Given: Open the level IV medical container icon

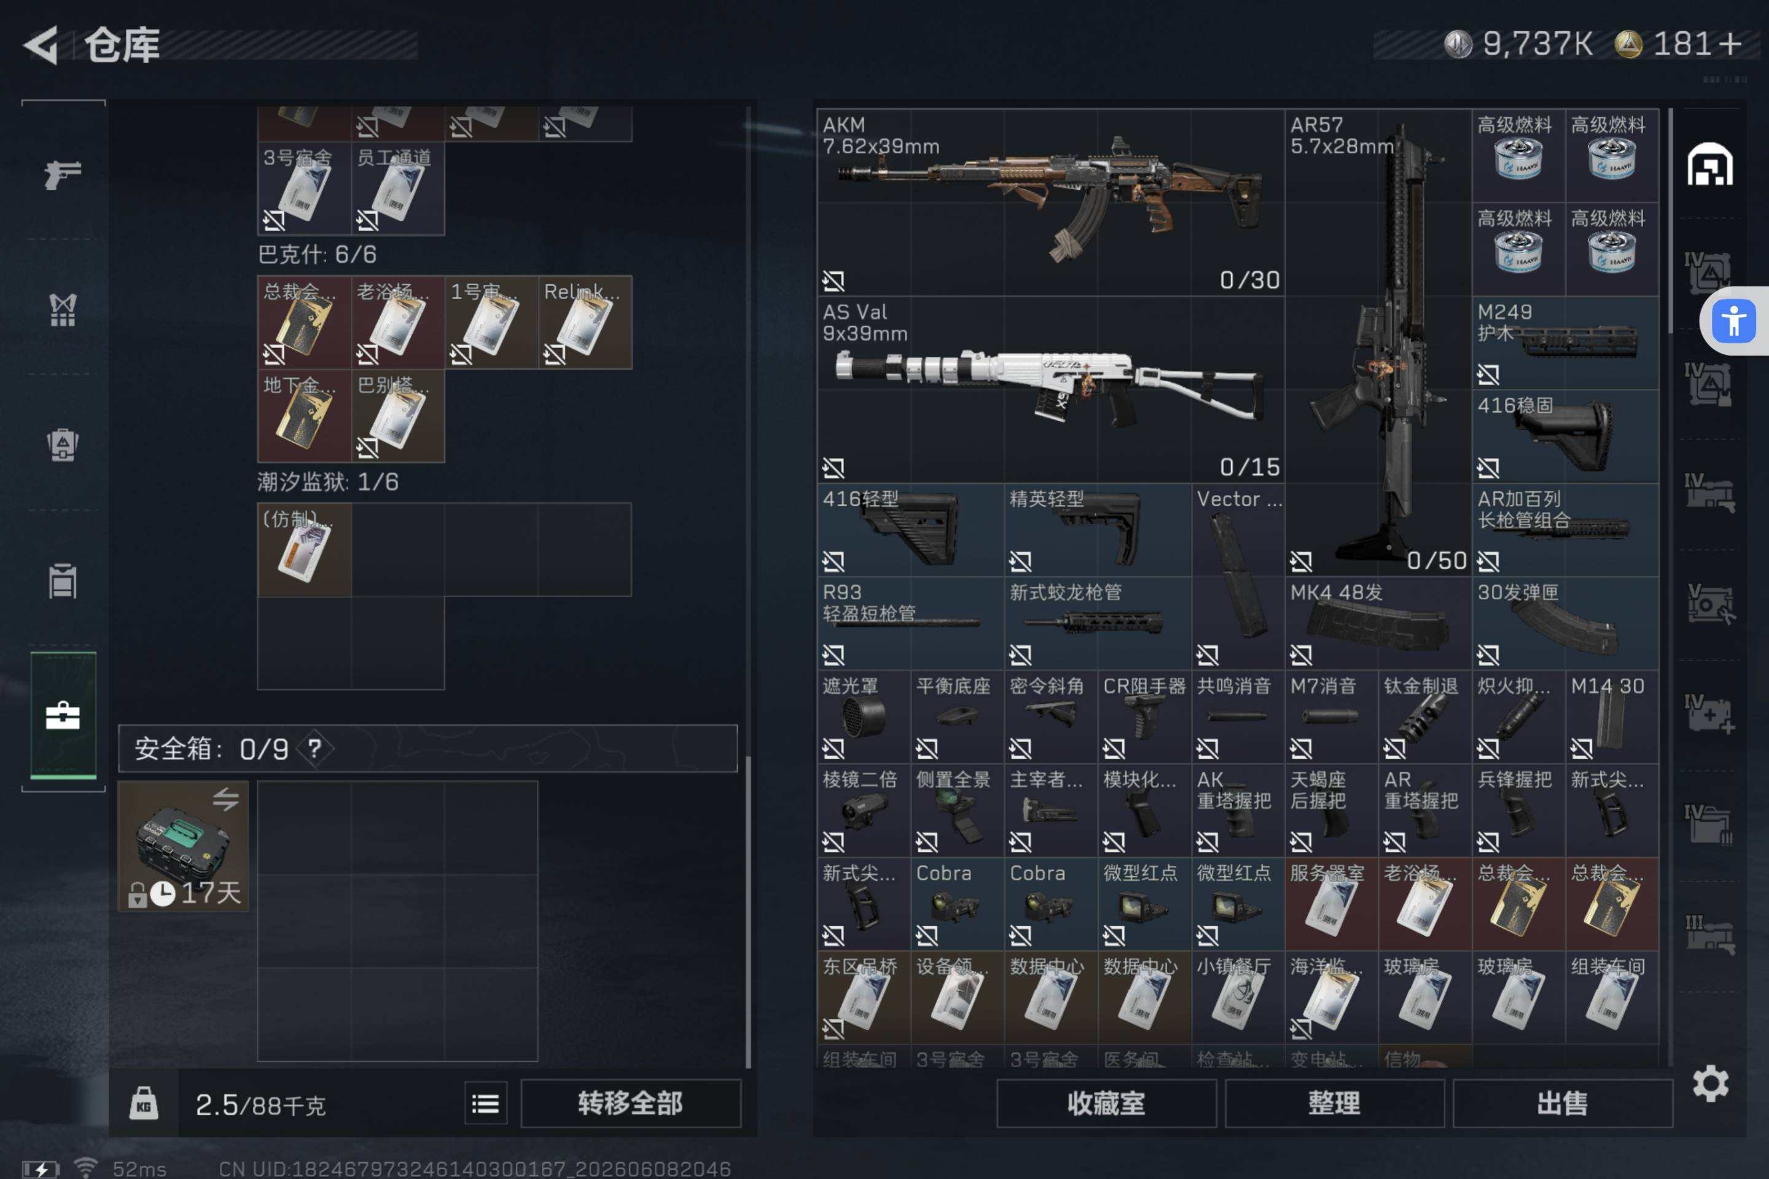Looking at the screenshot, I should 1709,714.
